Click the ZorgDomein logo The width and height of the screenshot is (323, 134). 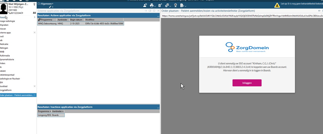click(247, 47)
